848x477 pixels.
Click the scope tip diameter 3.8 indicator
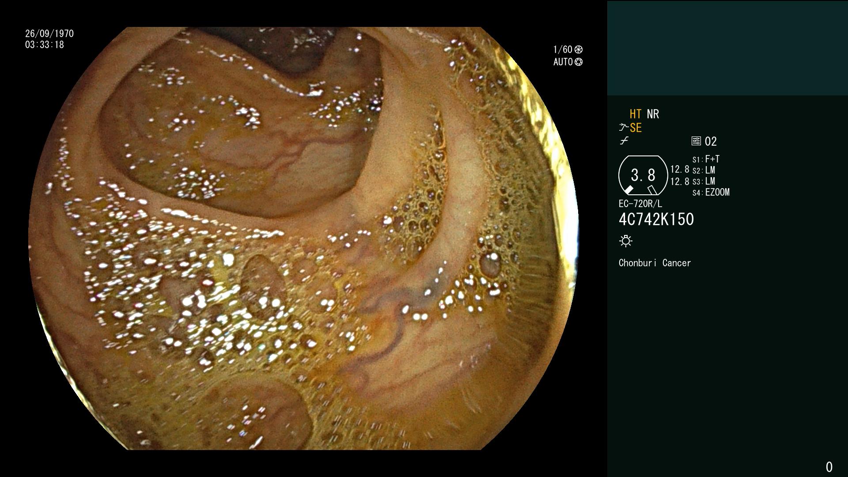(x=643, y=175)
